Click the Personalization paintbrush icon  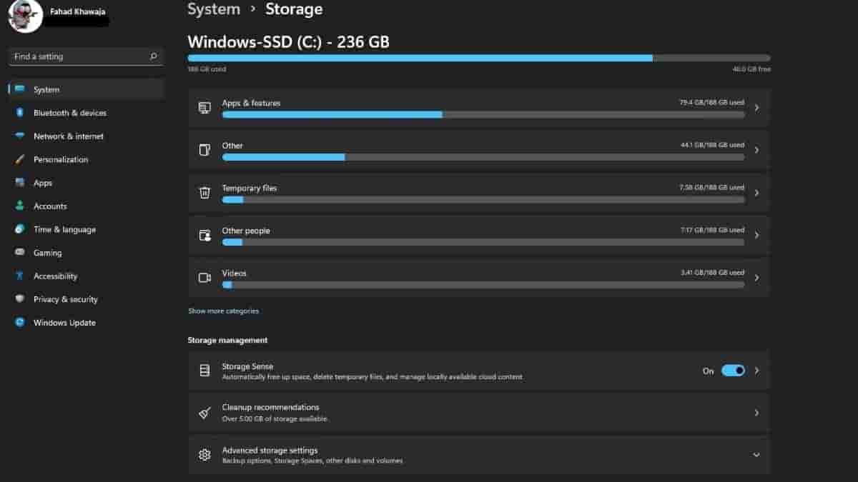click(20, 160)
